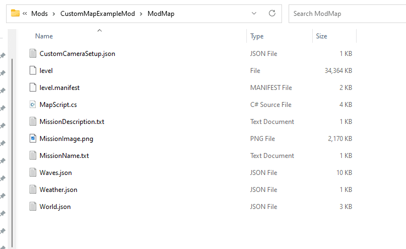Navigate to the CustomMapExampleMod breadcrumb
The image size is (406, 249).
click(98, 14)
